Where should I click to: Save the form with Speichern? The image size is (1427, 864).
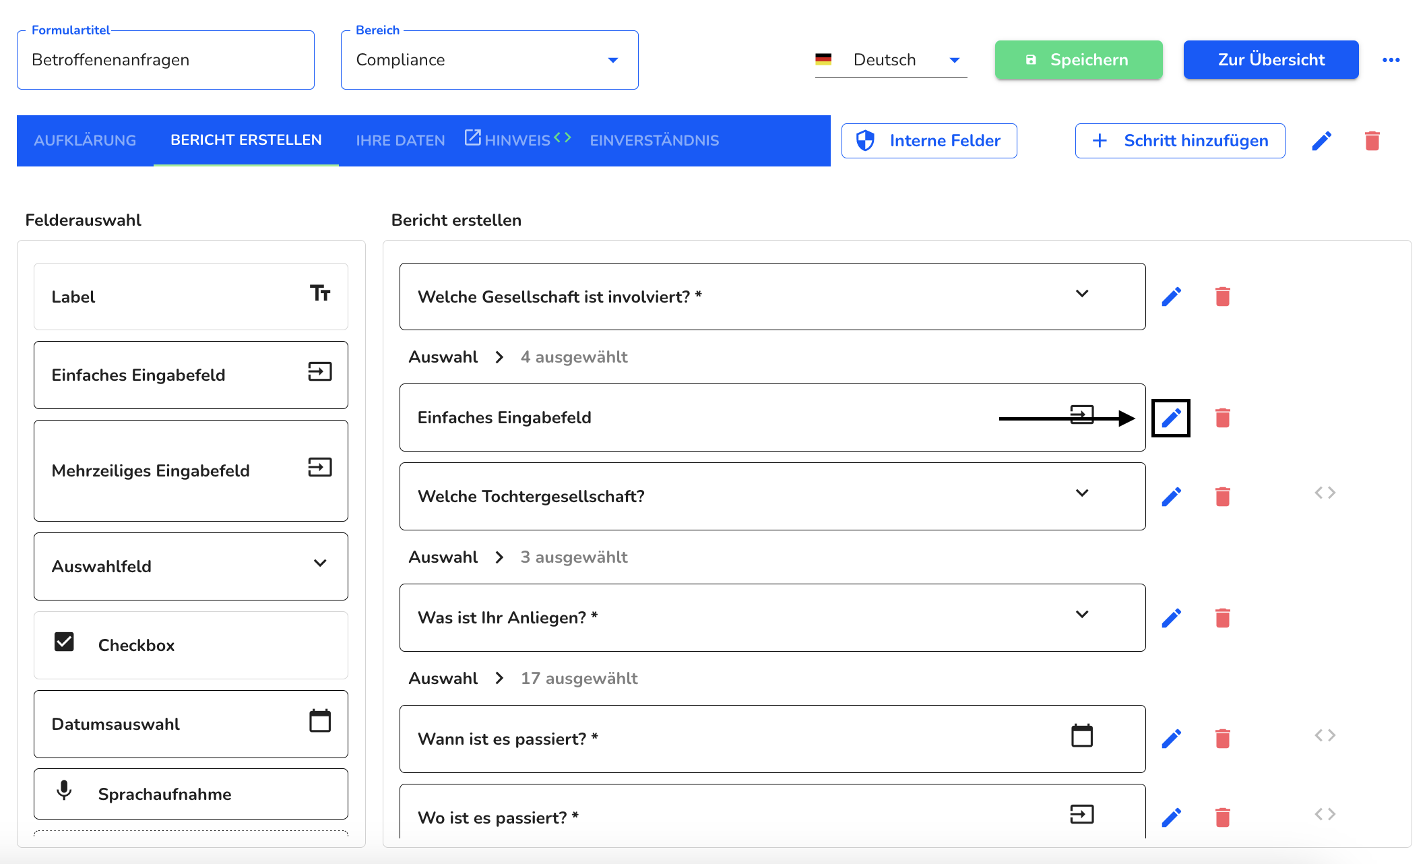pyautogui.click(x=1079, y=60)
